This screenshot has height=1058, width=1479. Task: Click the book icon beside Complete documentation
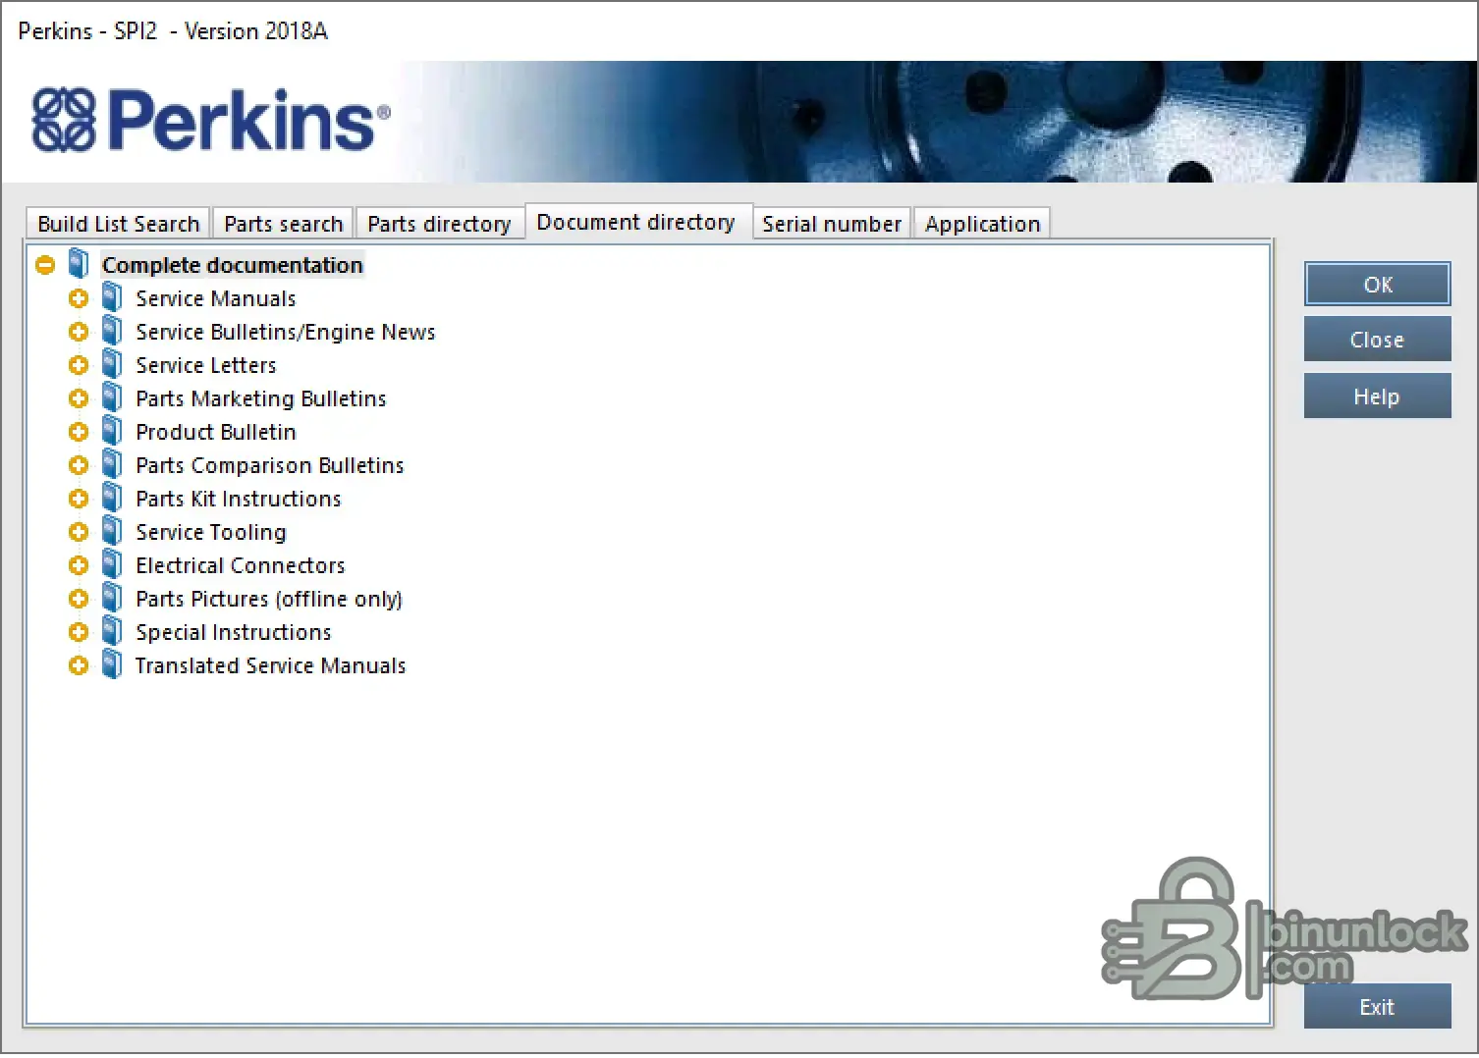79,264
